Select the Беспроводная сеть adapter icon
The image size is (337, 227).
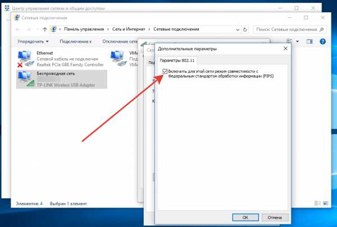pos(25,79)
